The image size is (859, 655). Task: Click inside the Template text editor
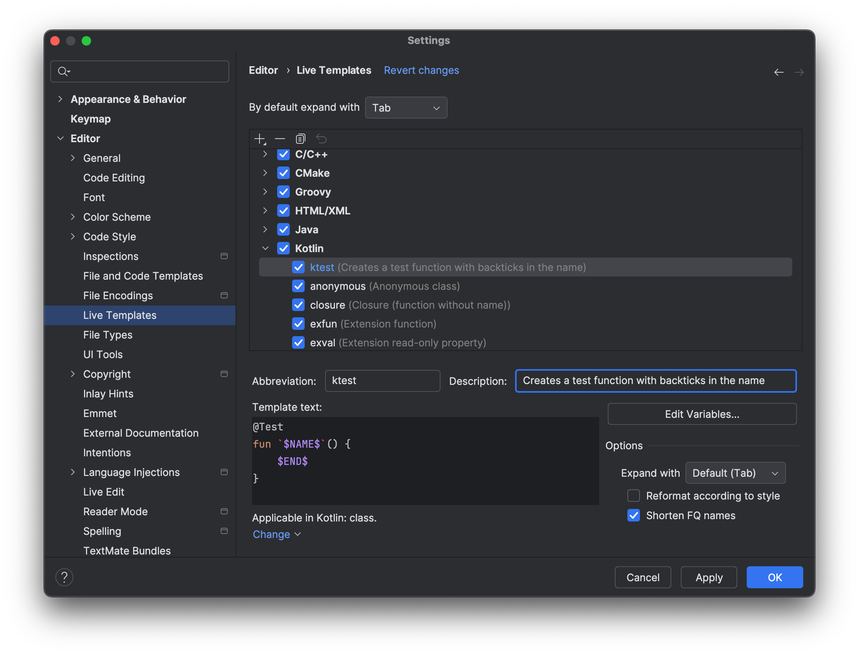tap(425, 461)
